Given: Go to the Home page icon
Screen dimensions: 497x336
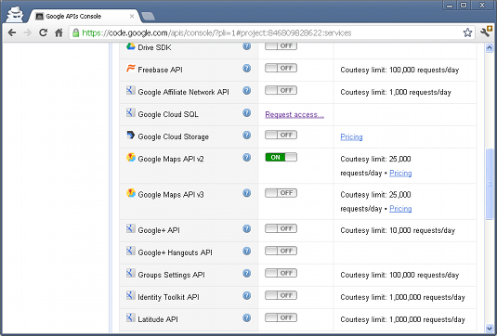Looking at the screenshot, I should click(x=59, y=32).
